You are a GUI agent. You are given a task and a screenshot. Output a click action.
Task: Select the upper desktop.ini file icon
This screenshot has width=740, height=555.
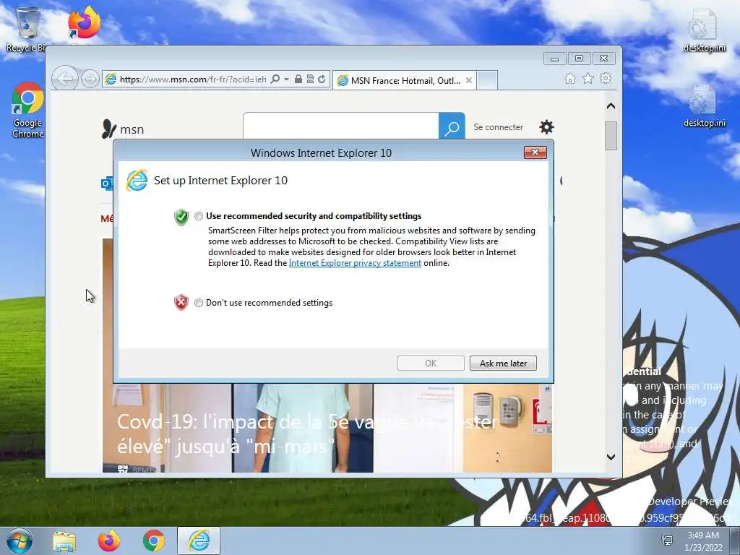coord(704,30)
